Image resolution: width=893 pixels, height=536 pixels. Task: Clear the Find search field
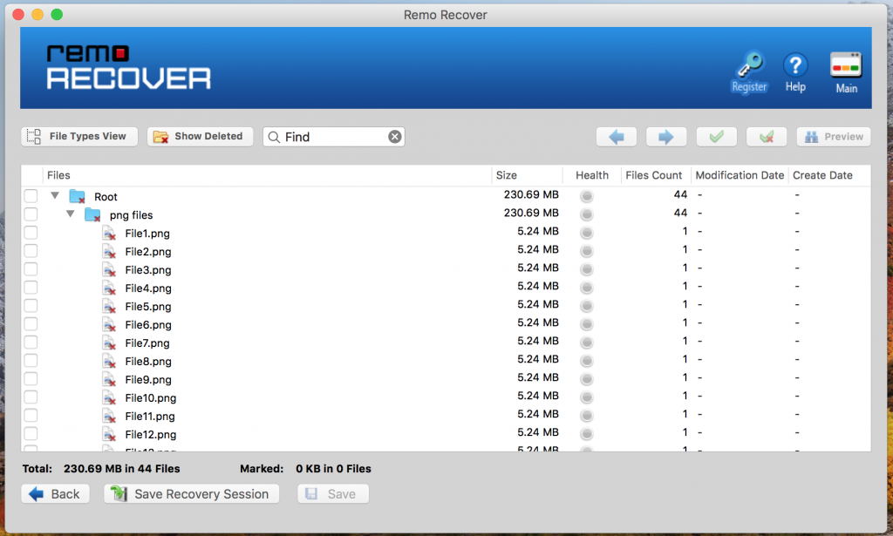(395, 137)
